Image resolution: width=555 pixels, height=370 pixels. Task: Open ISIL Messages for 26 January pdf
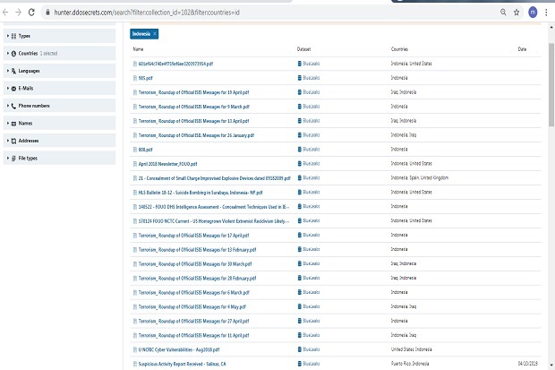tap(196, 135)
